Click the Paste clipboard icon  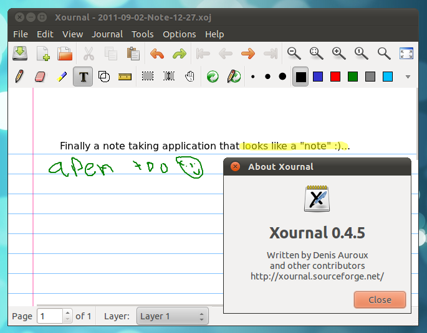click(133, 54)
